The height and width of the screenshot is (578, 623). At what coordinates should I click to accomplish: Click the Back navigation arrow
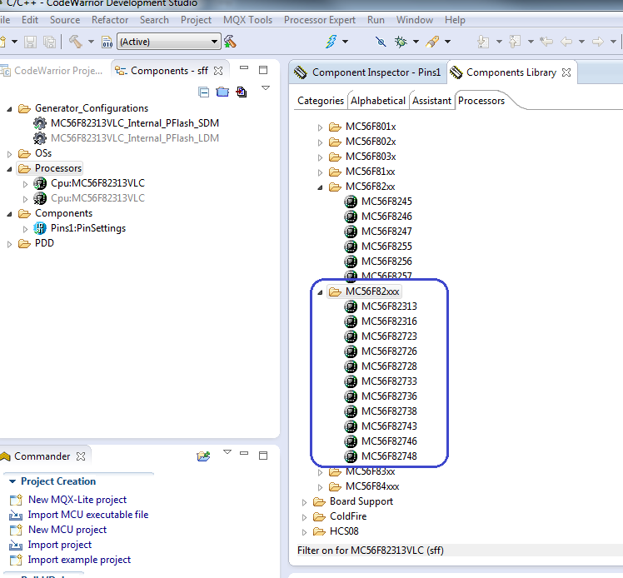click(x=566, y=42)
